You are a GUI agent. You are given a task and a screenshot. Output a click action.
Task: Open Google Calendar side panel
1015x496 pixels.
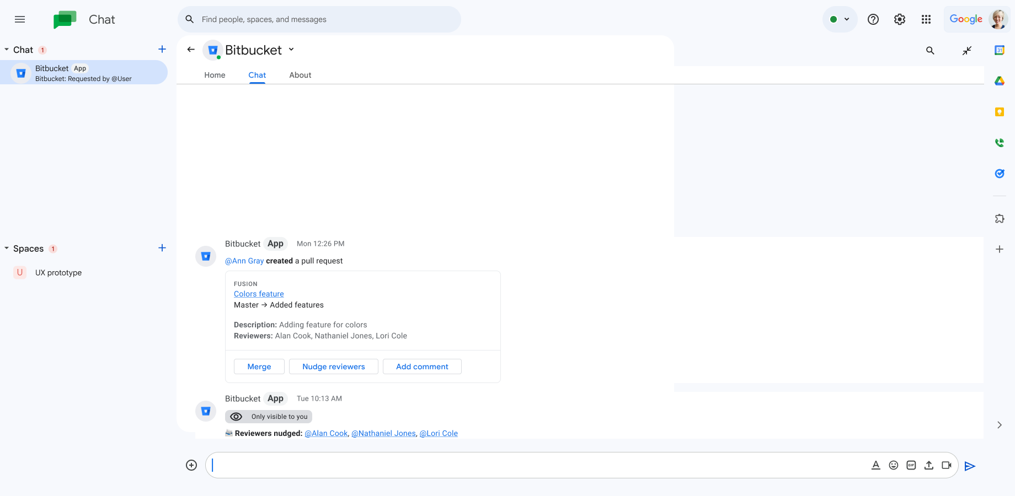point(1000,50)
